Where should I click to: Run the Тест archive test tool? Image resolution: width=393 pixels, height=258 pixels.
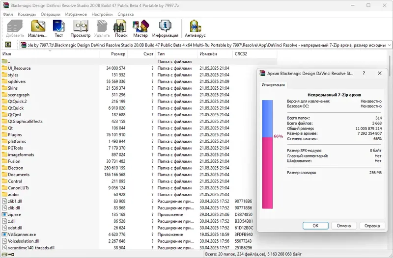click(58, 28)
